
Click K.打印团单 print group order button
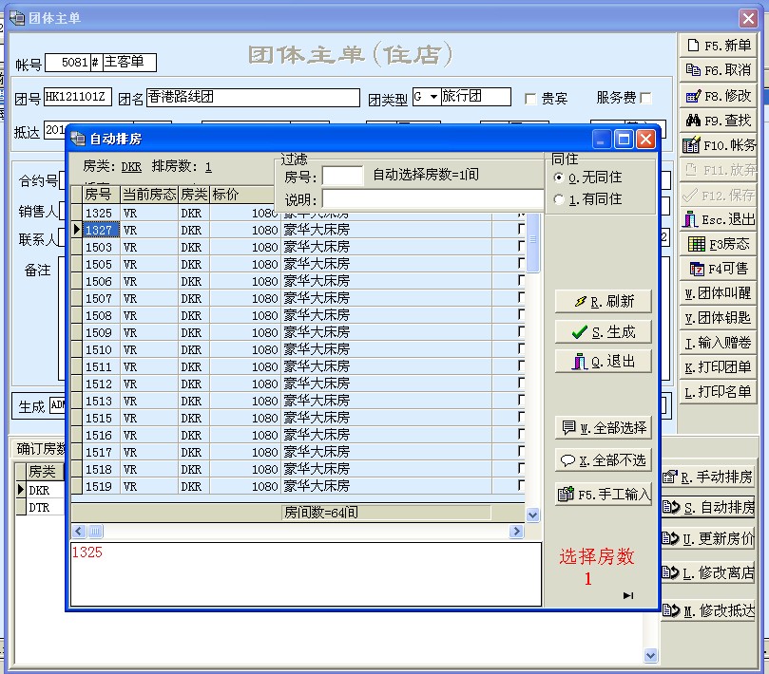click(718, 366)
